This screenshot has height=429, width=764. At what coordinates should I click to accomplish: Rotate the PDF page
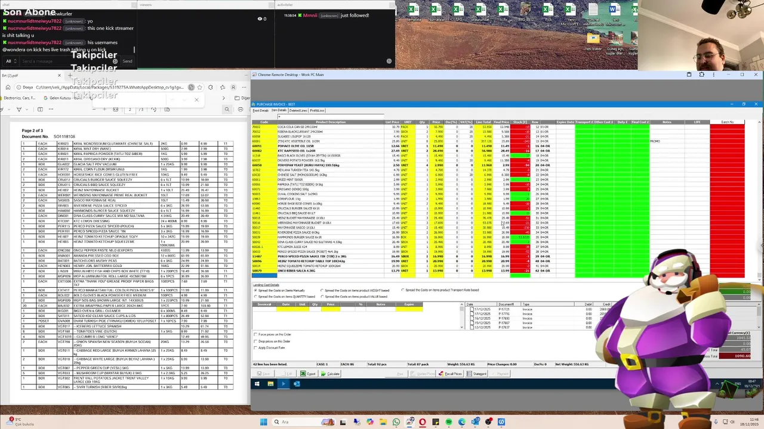point(153,109)
